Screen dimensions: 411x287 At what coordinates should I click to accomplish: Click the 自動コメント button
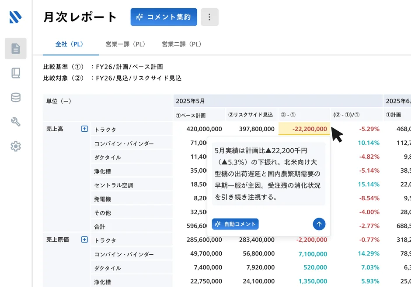click(235, 224)
